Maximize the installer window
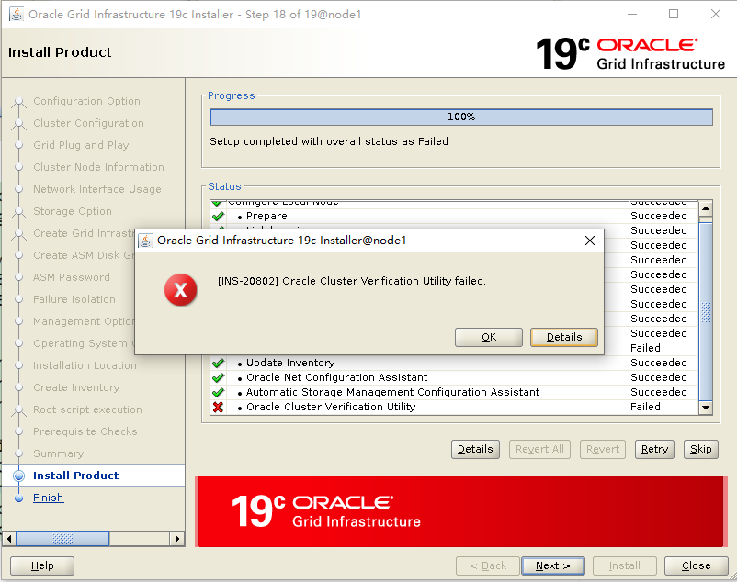This screenshot has height=582, width=737. pos(674,14)
